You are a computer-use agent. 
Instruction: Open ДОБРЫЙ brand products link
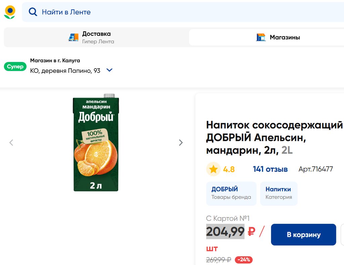point(231,193)
